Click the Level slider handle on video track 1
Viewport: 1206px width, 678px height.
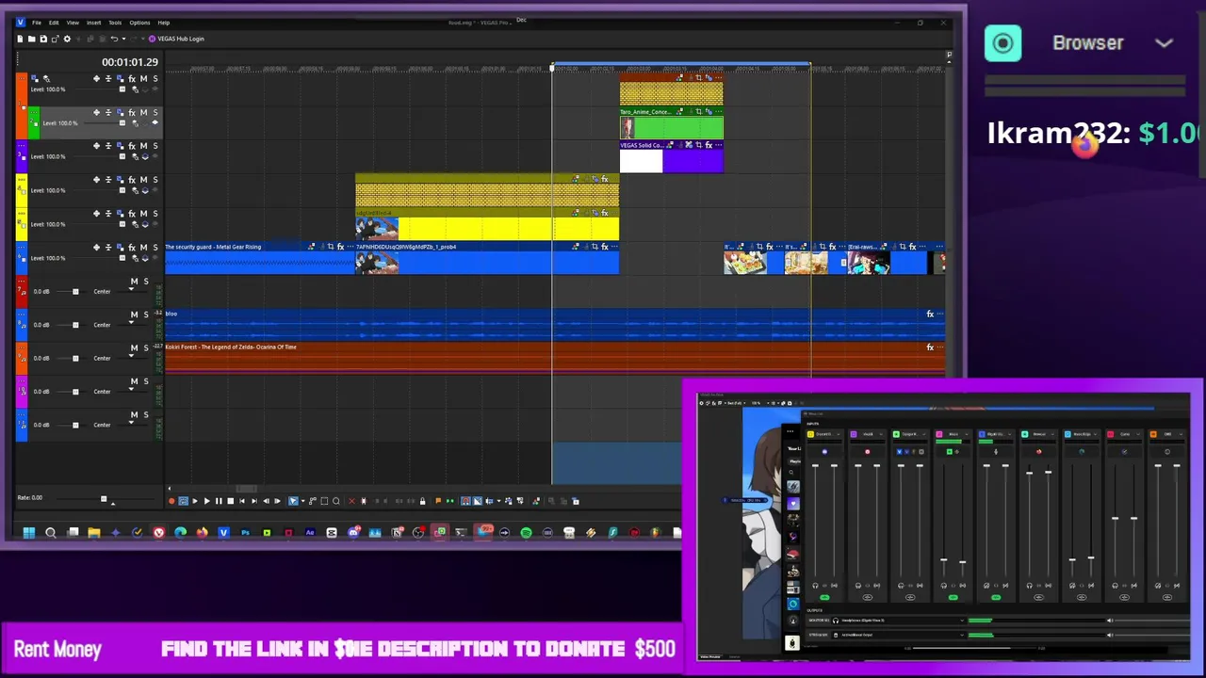point(122,89)
